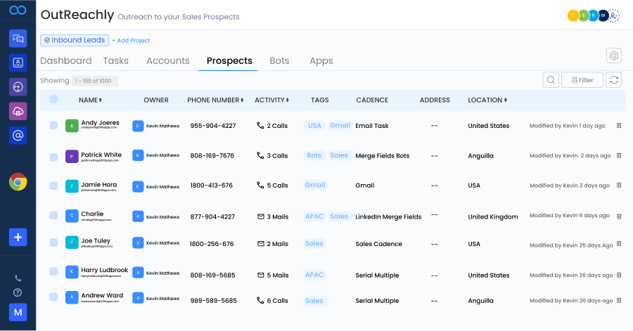This screenshot has height=331, width=633.
Task: Switch to the Accounts tab
Action: (x=167, y=61)
